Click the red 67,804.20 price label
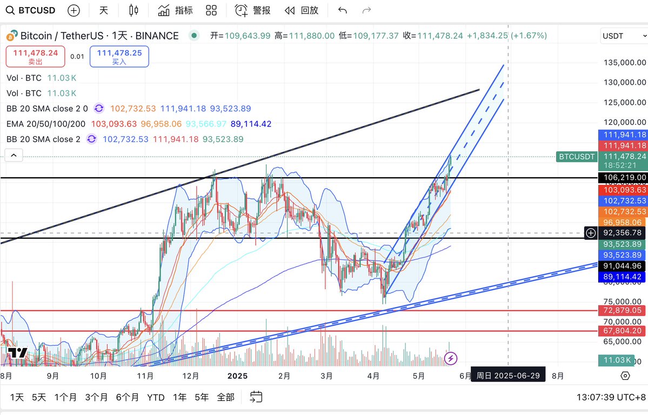The image size is (648, 415). 623,331
